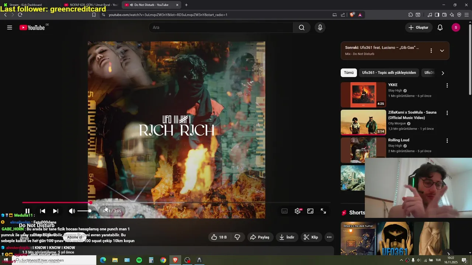The image size is (472, 265).
Task: Open the YKKE video thumbnail
Action: (x=363, y=95)
